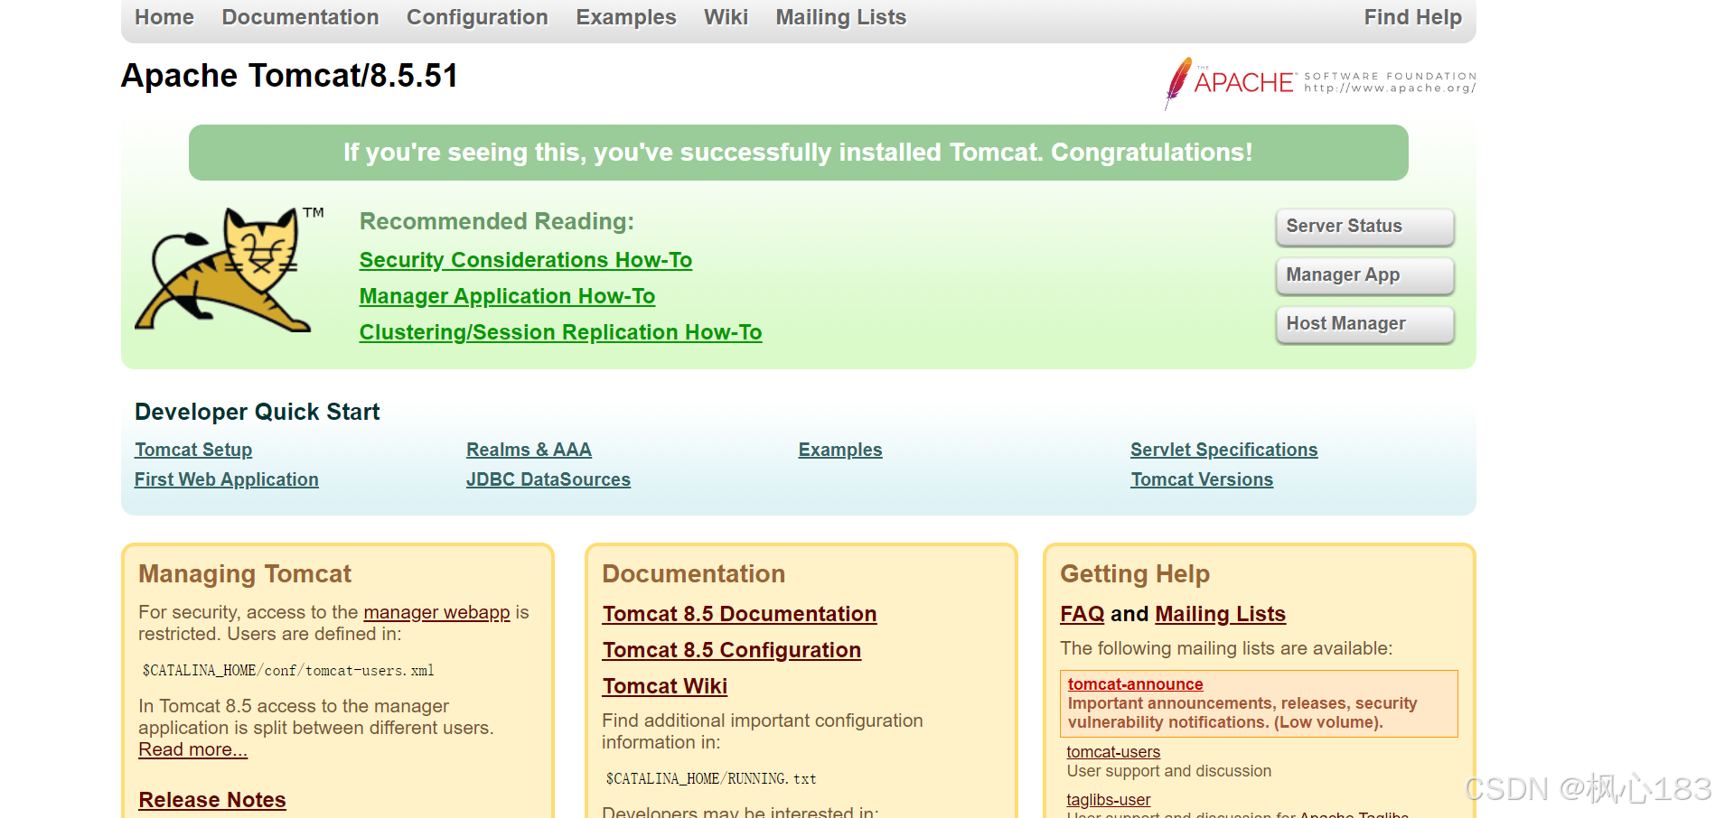The image size is (1715, 818).
Task: Click the green Congratulations banner message
Action: pos(798,153)
